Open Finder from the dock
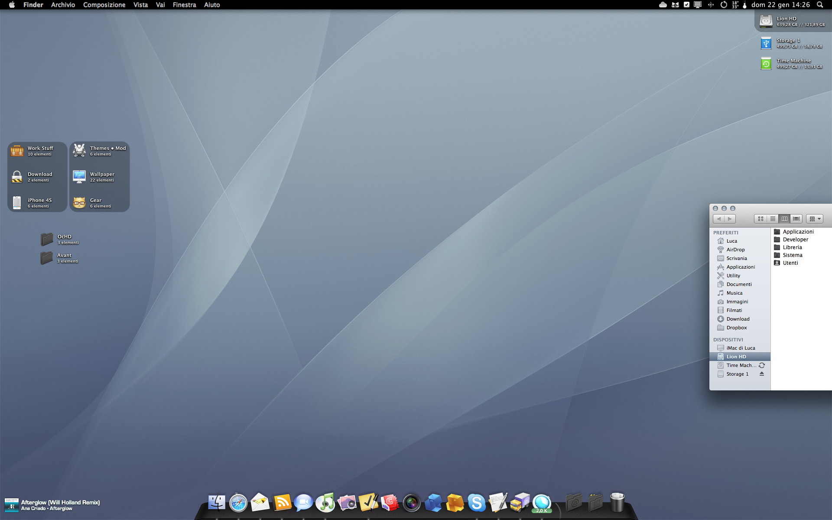 [217, 503]
